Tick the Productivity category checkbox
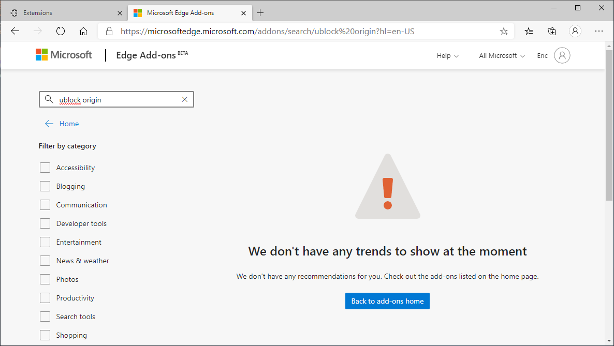The width and height of the screenshot is (614, 346). pyautogui.click(x=45, y=298)
